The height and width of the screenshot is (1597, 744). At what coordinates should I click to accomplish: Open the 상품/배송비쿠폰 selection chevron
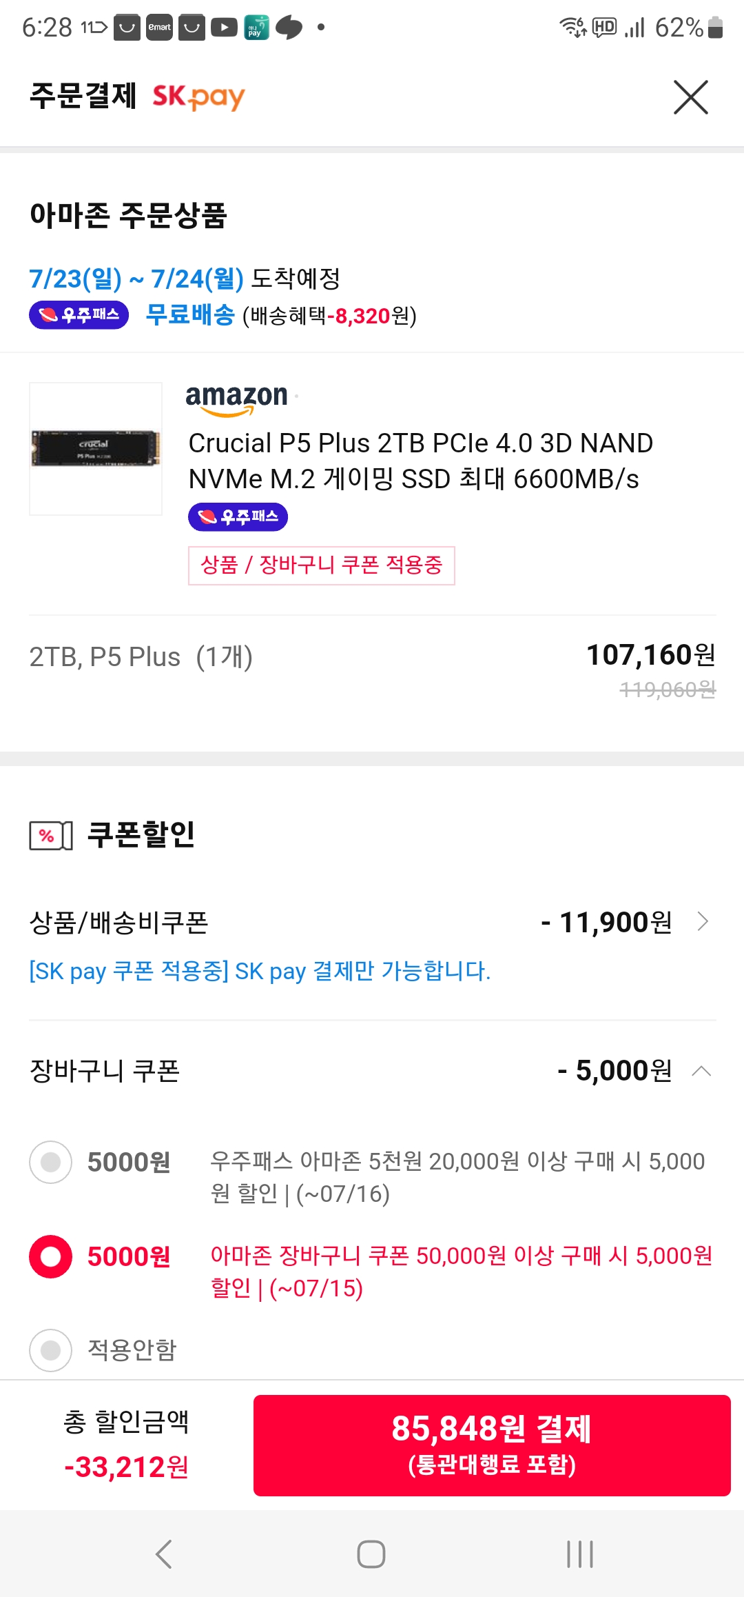click(x=703, y=922)
